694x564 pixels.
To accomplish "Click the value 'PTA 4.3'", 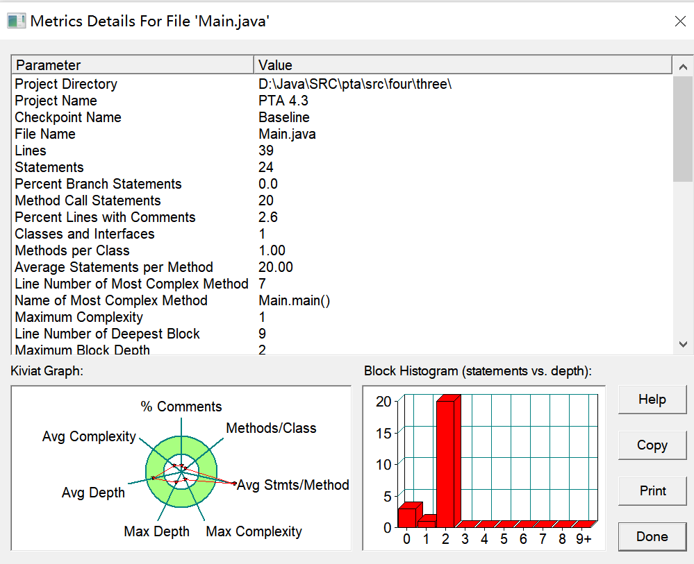I will [283, 101].
